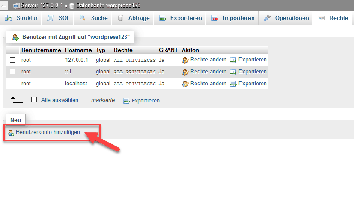This screenshot has height=201, width=354.
Task: Click export icon in localhost row
Action: pyautogui.click(x=233, y=84)
